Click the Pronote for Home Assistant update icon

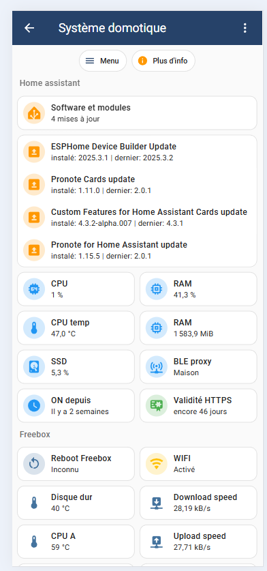click(34, 250)
